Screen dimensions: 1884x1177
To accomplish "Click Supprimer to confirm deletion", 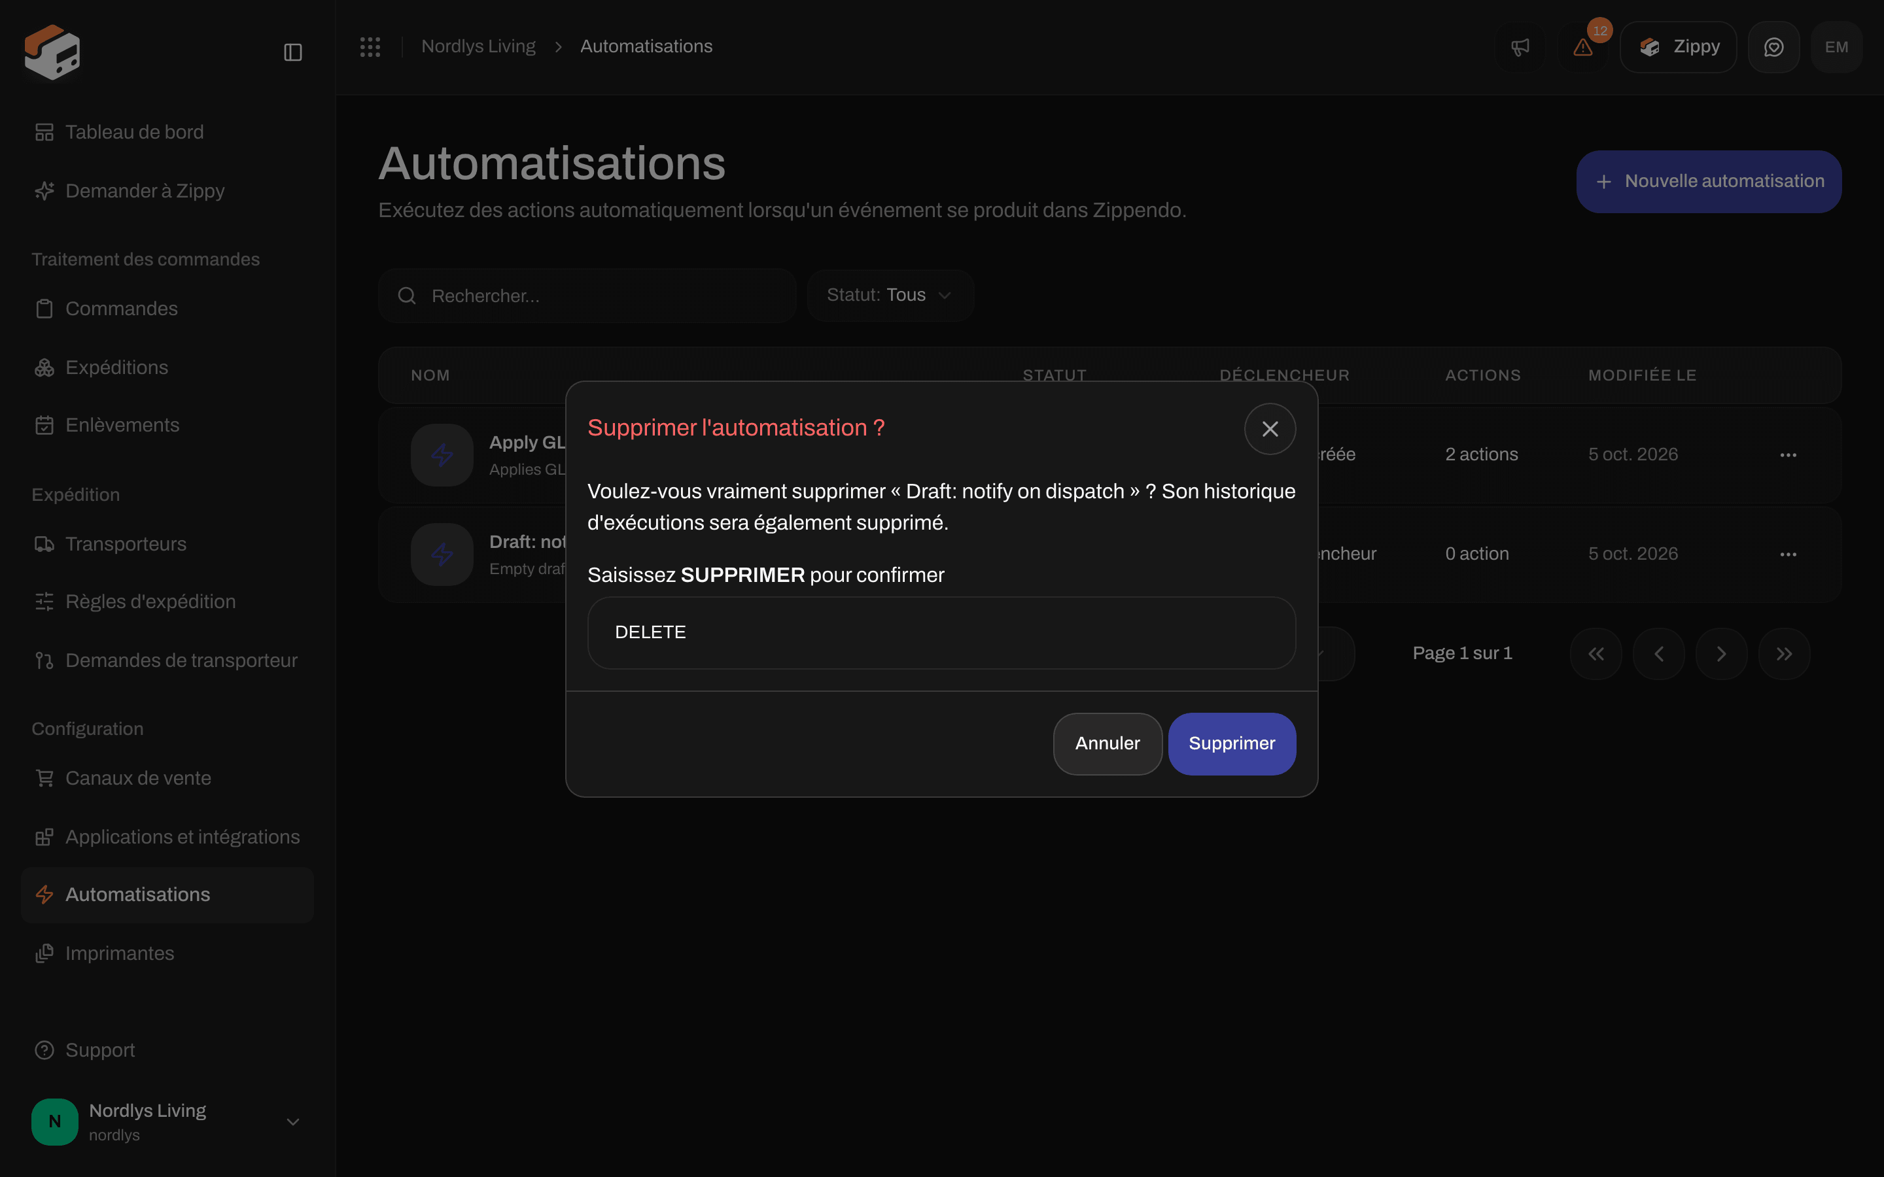I will (1232, 743).
